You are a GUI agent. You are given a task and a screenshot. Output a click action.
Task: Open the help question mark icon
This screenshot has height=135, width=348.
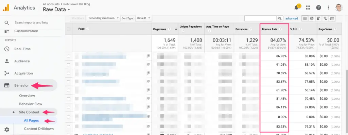318,7
